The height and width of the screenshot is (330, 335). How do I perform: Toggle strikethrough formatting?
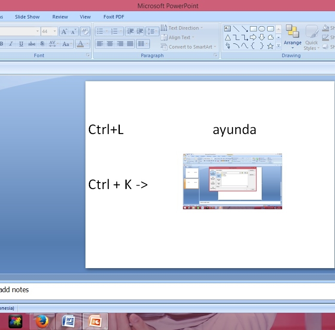tap(32, 44)
